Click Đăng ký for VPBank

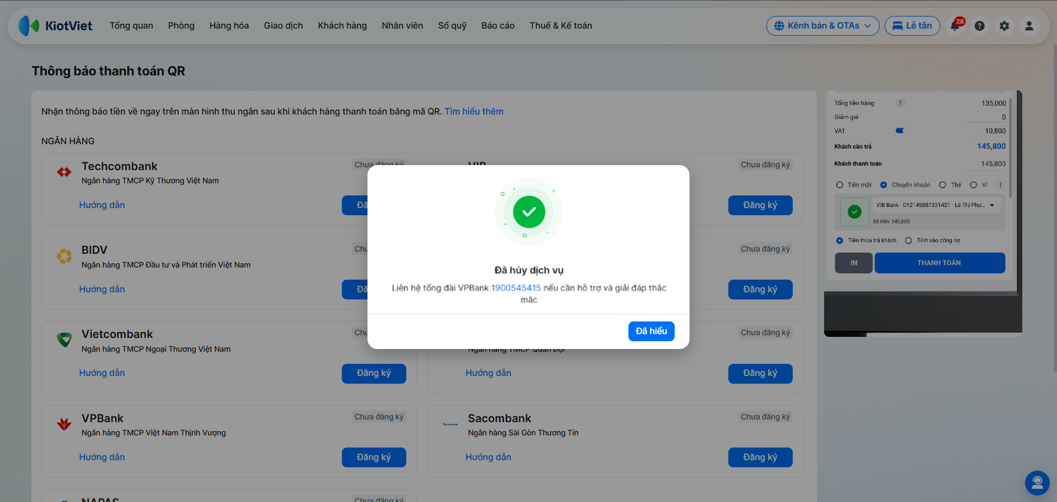(374, 457)
